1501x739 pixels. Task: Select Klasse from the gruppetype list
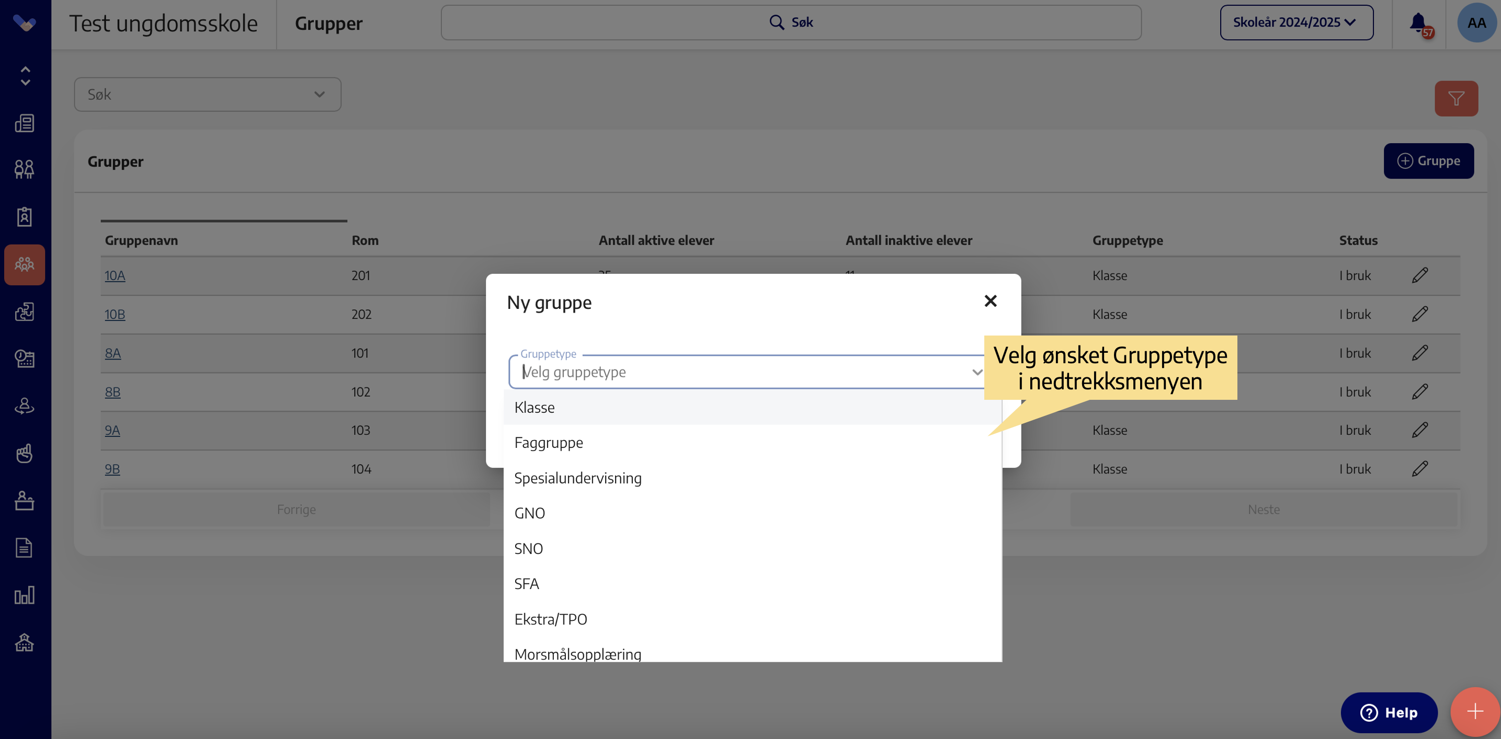tap(535, 408)
